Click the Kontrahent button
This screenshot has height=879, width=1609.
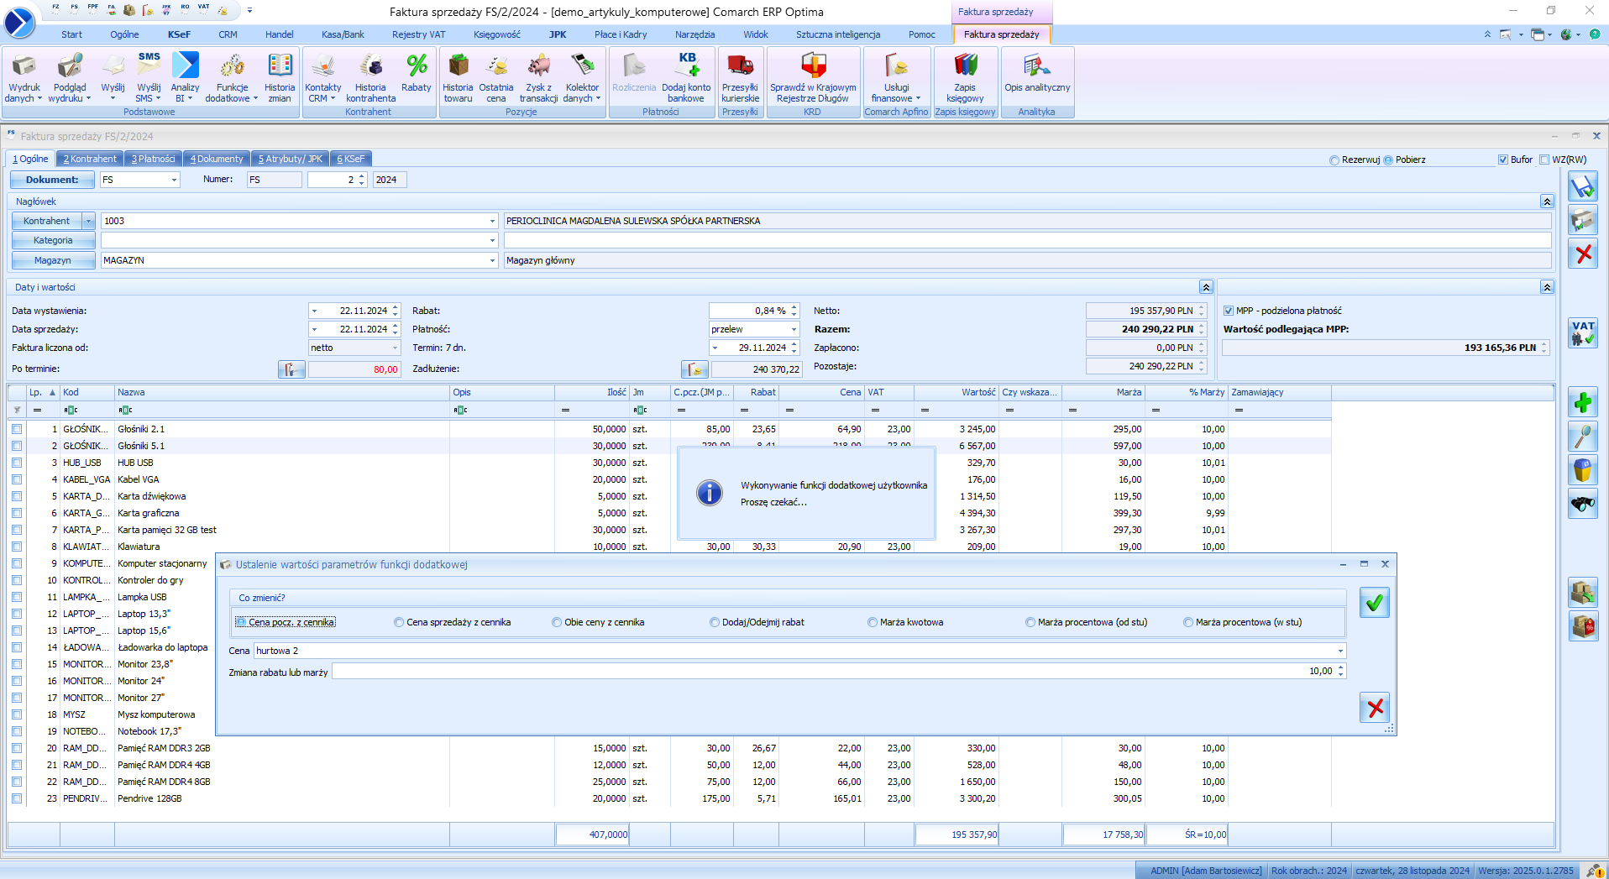point(47,221)
